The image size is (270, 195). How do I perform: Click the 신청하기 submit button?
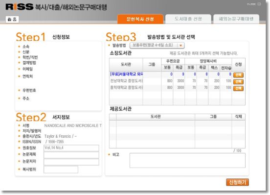[237, 182]
